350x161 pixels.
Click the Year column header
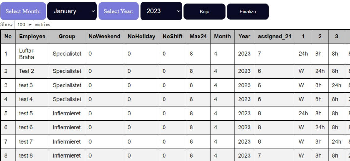click(244, 37)
